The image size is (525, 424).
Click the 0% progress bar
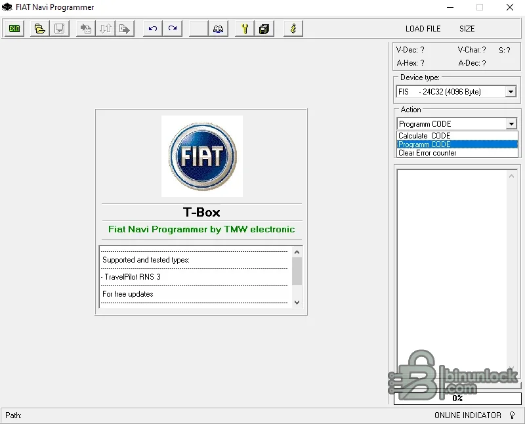point(457,398)
